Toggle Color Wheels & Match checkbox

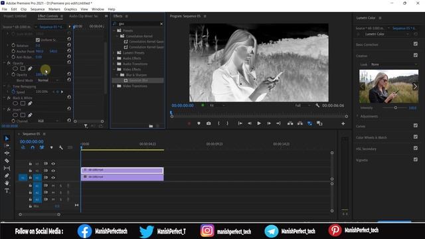coord(416,137)
